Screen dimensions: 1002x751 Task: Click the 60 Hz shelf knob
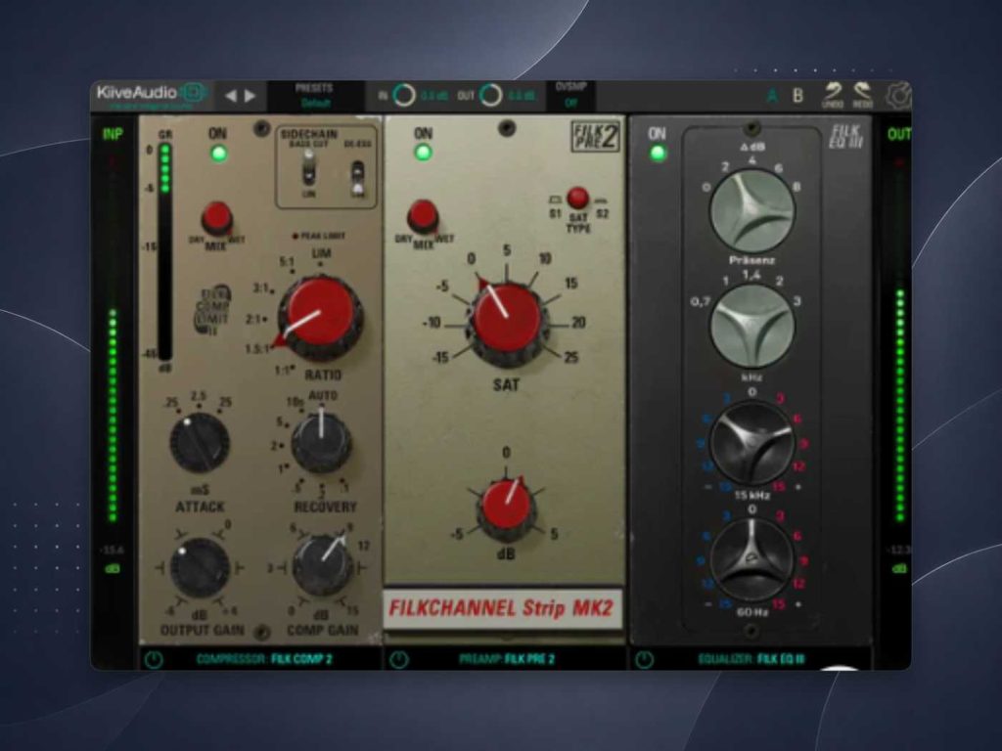(x=752, y=560)
